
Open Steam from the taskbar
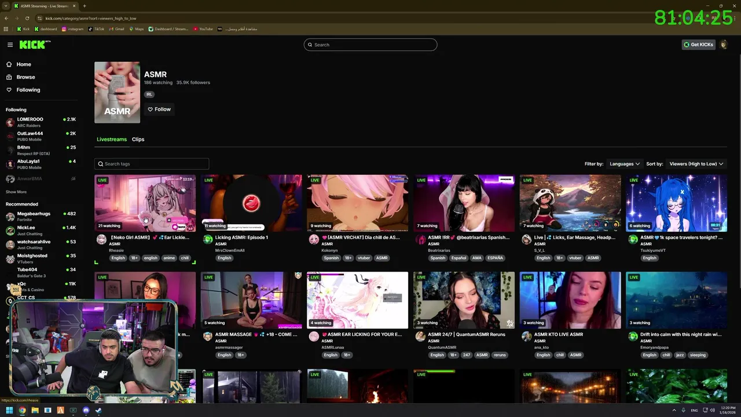coord(98,411)
